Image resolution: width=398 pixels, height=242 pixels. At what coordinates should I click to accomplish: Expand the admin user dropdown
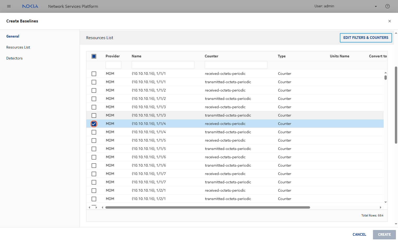376,7
